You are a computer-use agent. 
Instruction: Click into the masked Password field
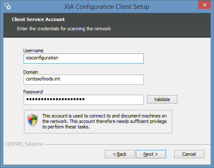[x=84, y=100]
